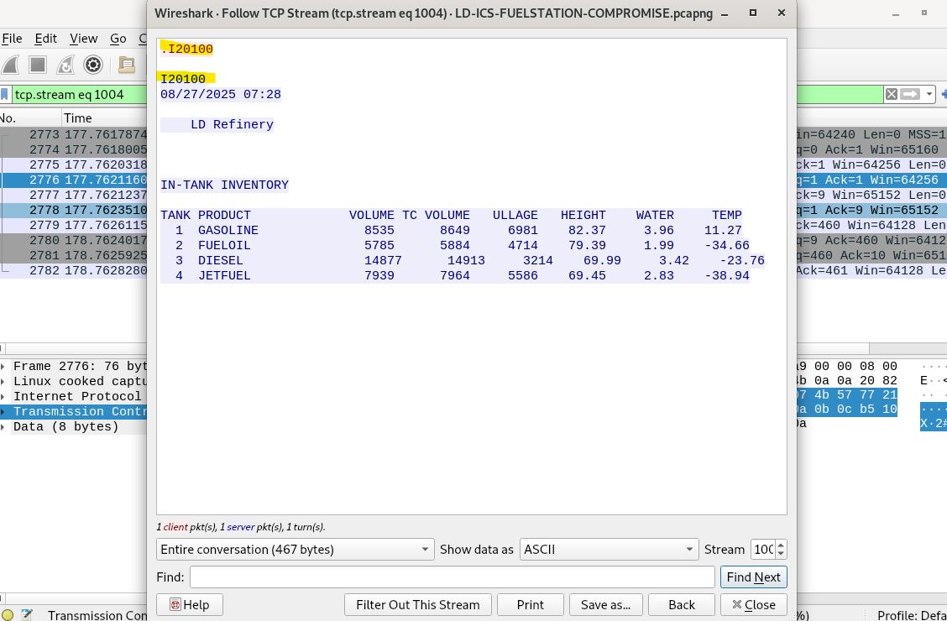Image resolution: width=947 pixels, height=621 pixels.
Task: Open capture options gear icon
Action: (93, 65)
